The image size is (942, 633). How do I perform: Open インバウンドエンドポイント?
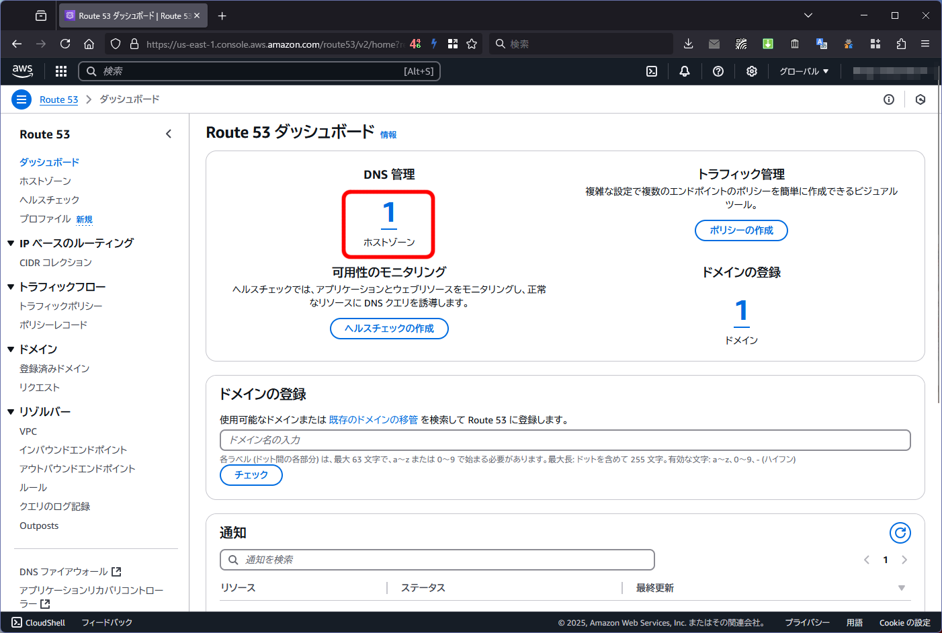pyautogui.click(x=73, y=450)
